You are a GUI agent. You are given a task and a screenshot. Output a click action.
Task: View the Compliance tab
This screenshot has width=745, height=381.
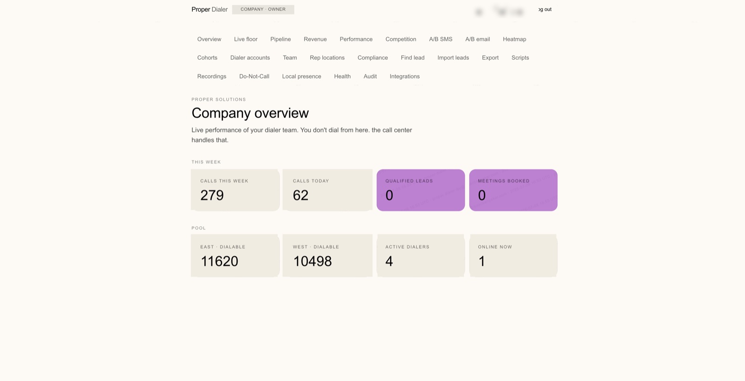372,58
